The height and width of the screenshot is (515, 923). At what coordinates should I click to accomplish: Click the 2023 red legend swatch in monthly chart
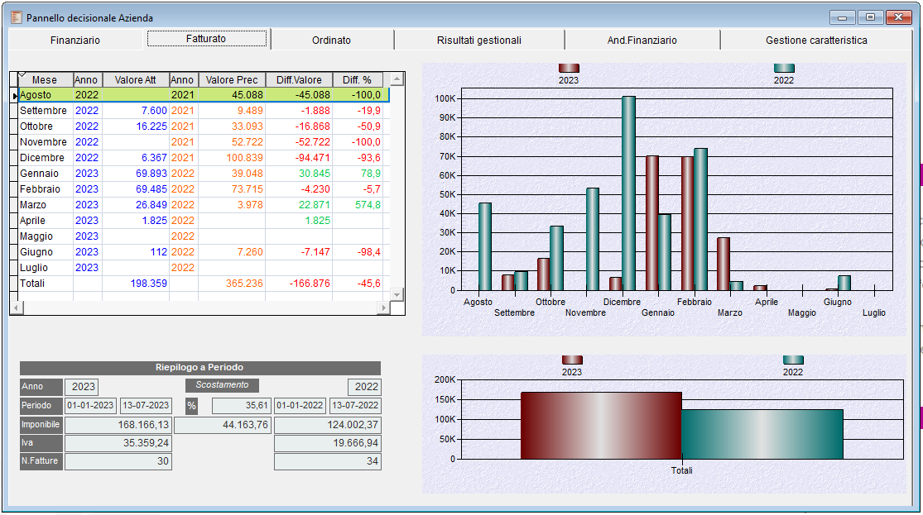coord(569,69)
